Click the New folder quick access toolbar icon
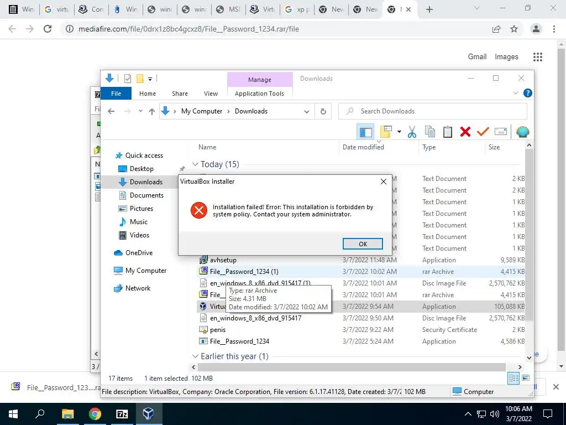This screenshot has width=566, height=425. 140,79
